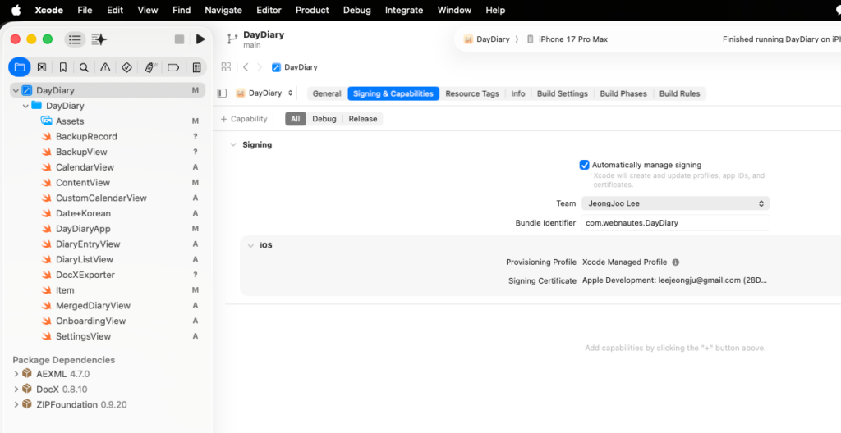The width and height of the screenshot is (841, 433).
Task: Open the Team dropdown
Action: click(x=675, y=203)
